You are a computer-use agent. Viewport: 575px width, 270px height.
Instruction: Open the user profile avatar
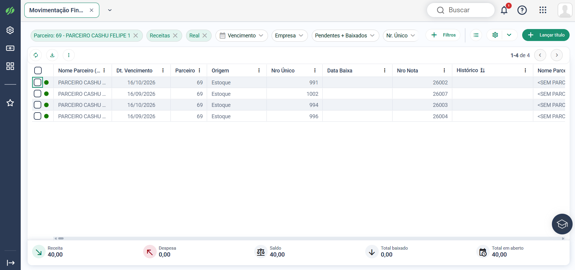click(565, 10)
